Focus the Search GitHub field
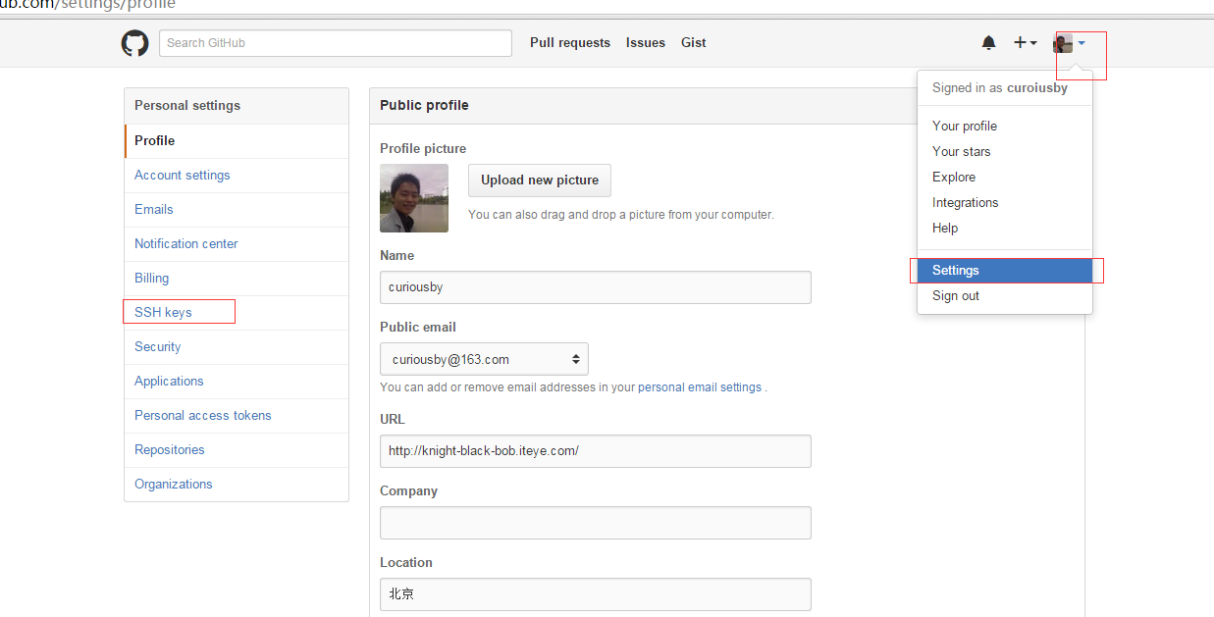 [x=336, y=43]
